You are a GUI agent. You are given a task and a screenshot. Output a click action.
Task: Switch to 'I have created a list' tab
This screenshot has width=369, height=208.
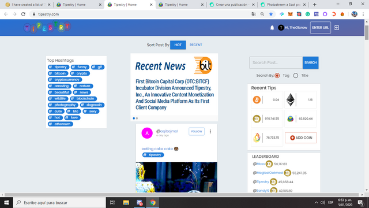(x=28, y=5)
